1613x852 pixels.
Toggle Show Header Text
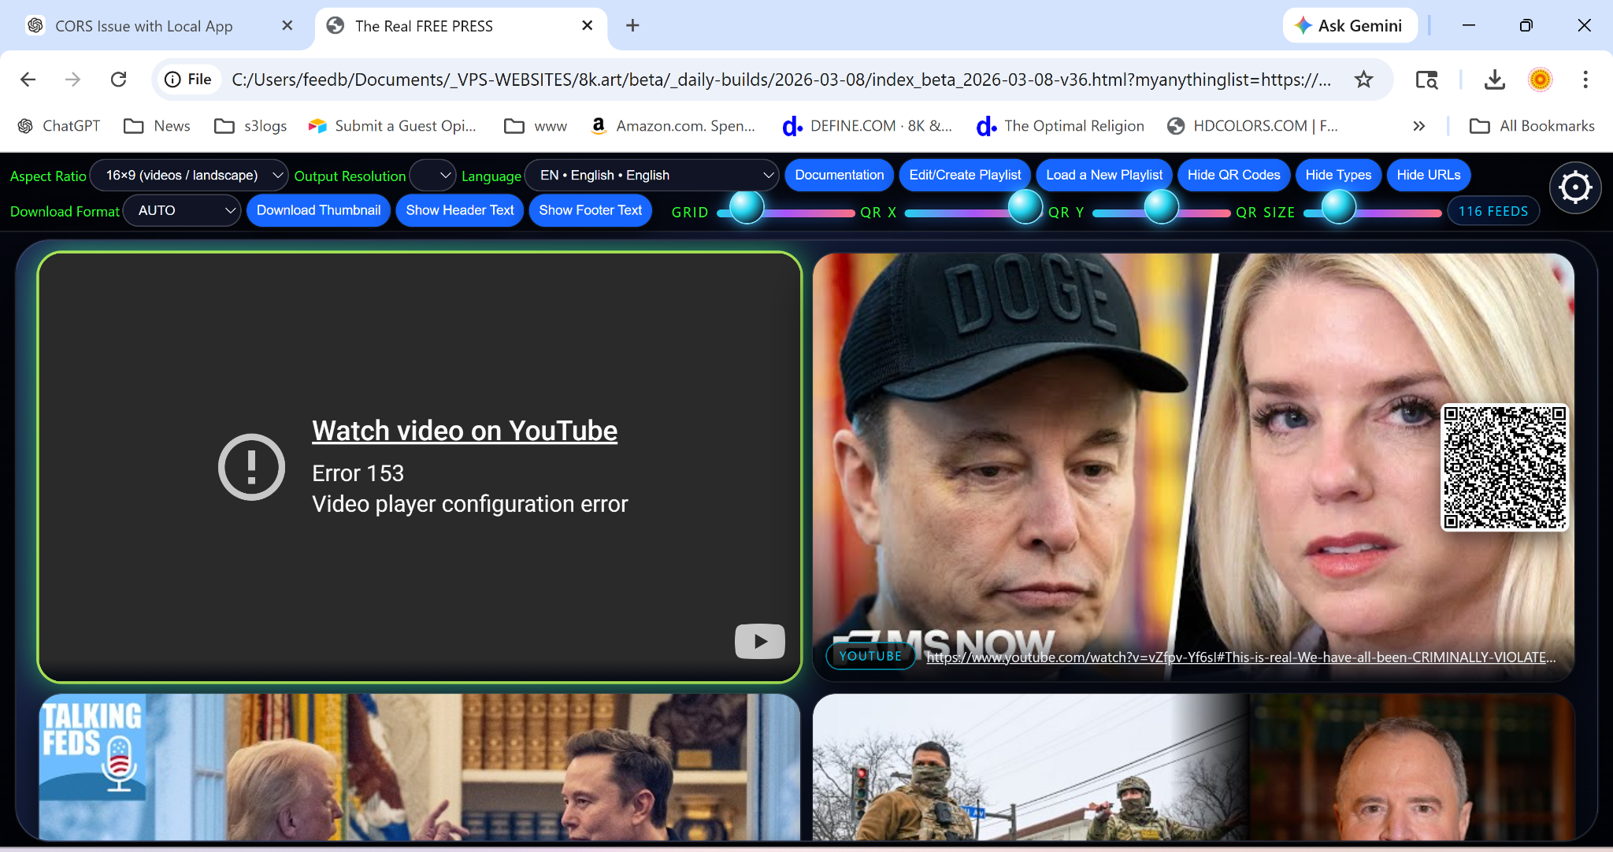460,210
